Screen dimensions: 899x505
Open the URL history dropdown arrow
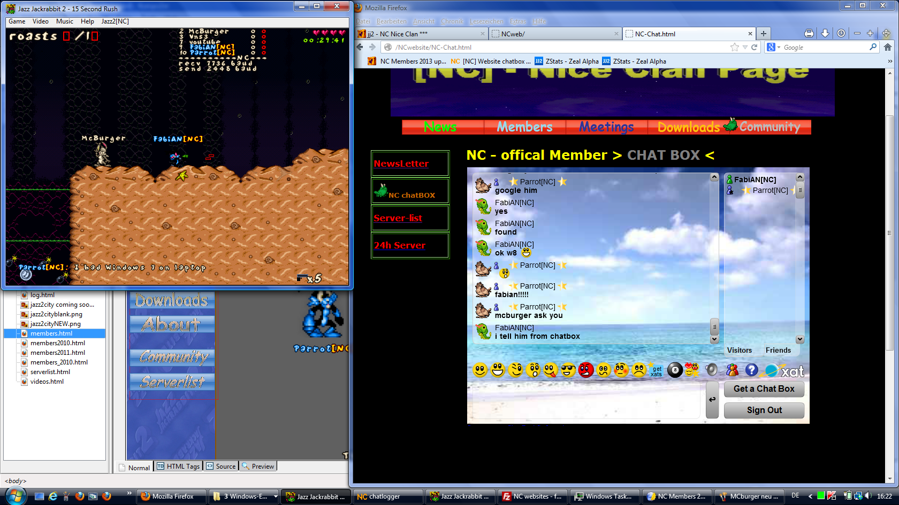pyautogui.click(x=745, y=47)
